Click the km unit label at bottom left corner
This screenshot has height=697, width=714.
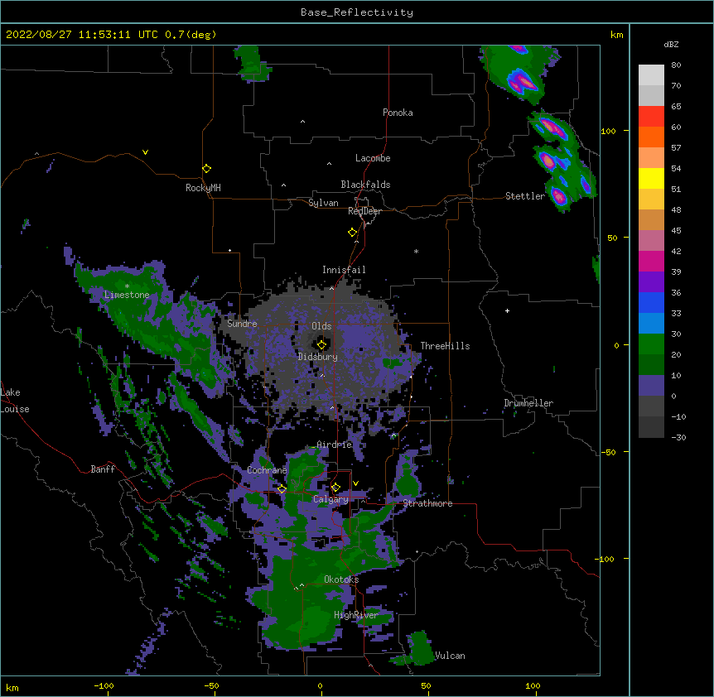12,687
